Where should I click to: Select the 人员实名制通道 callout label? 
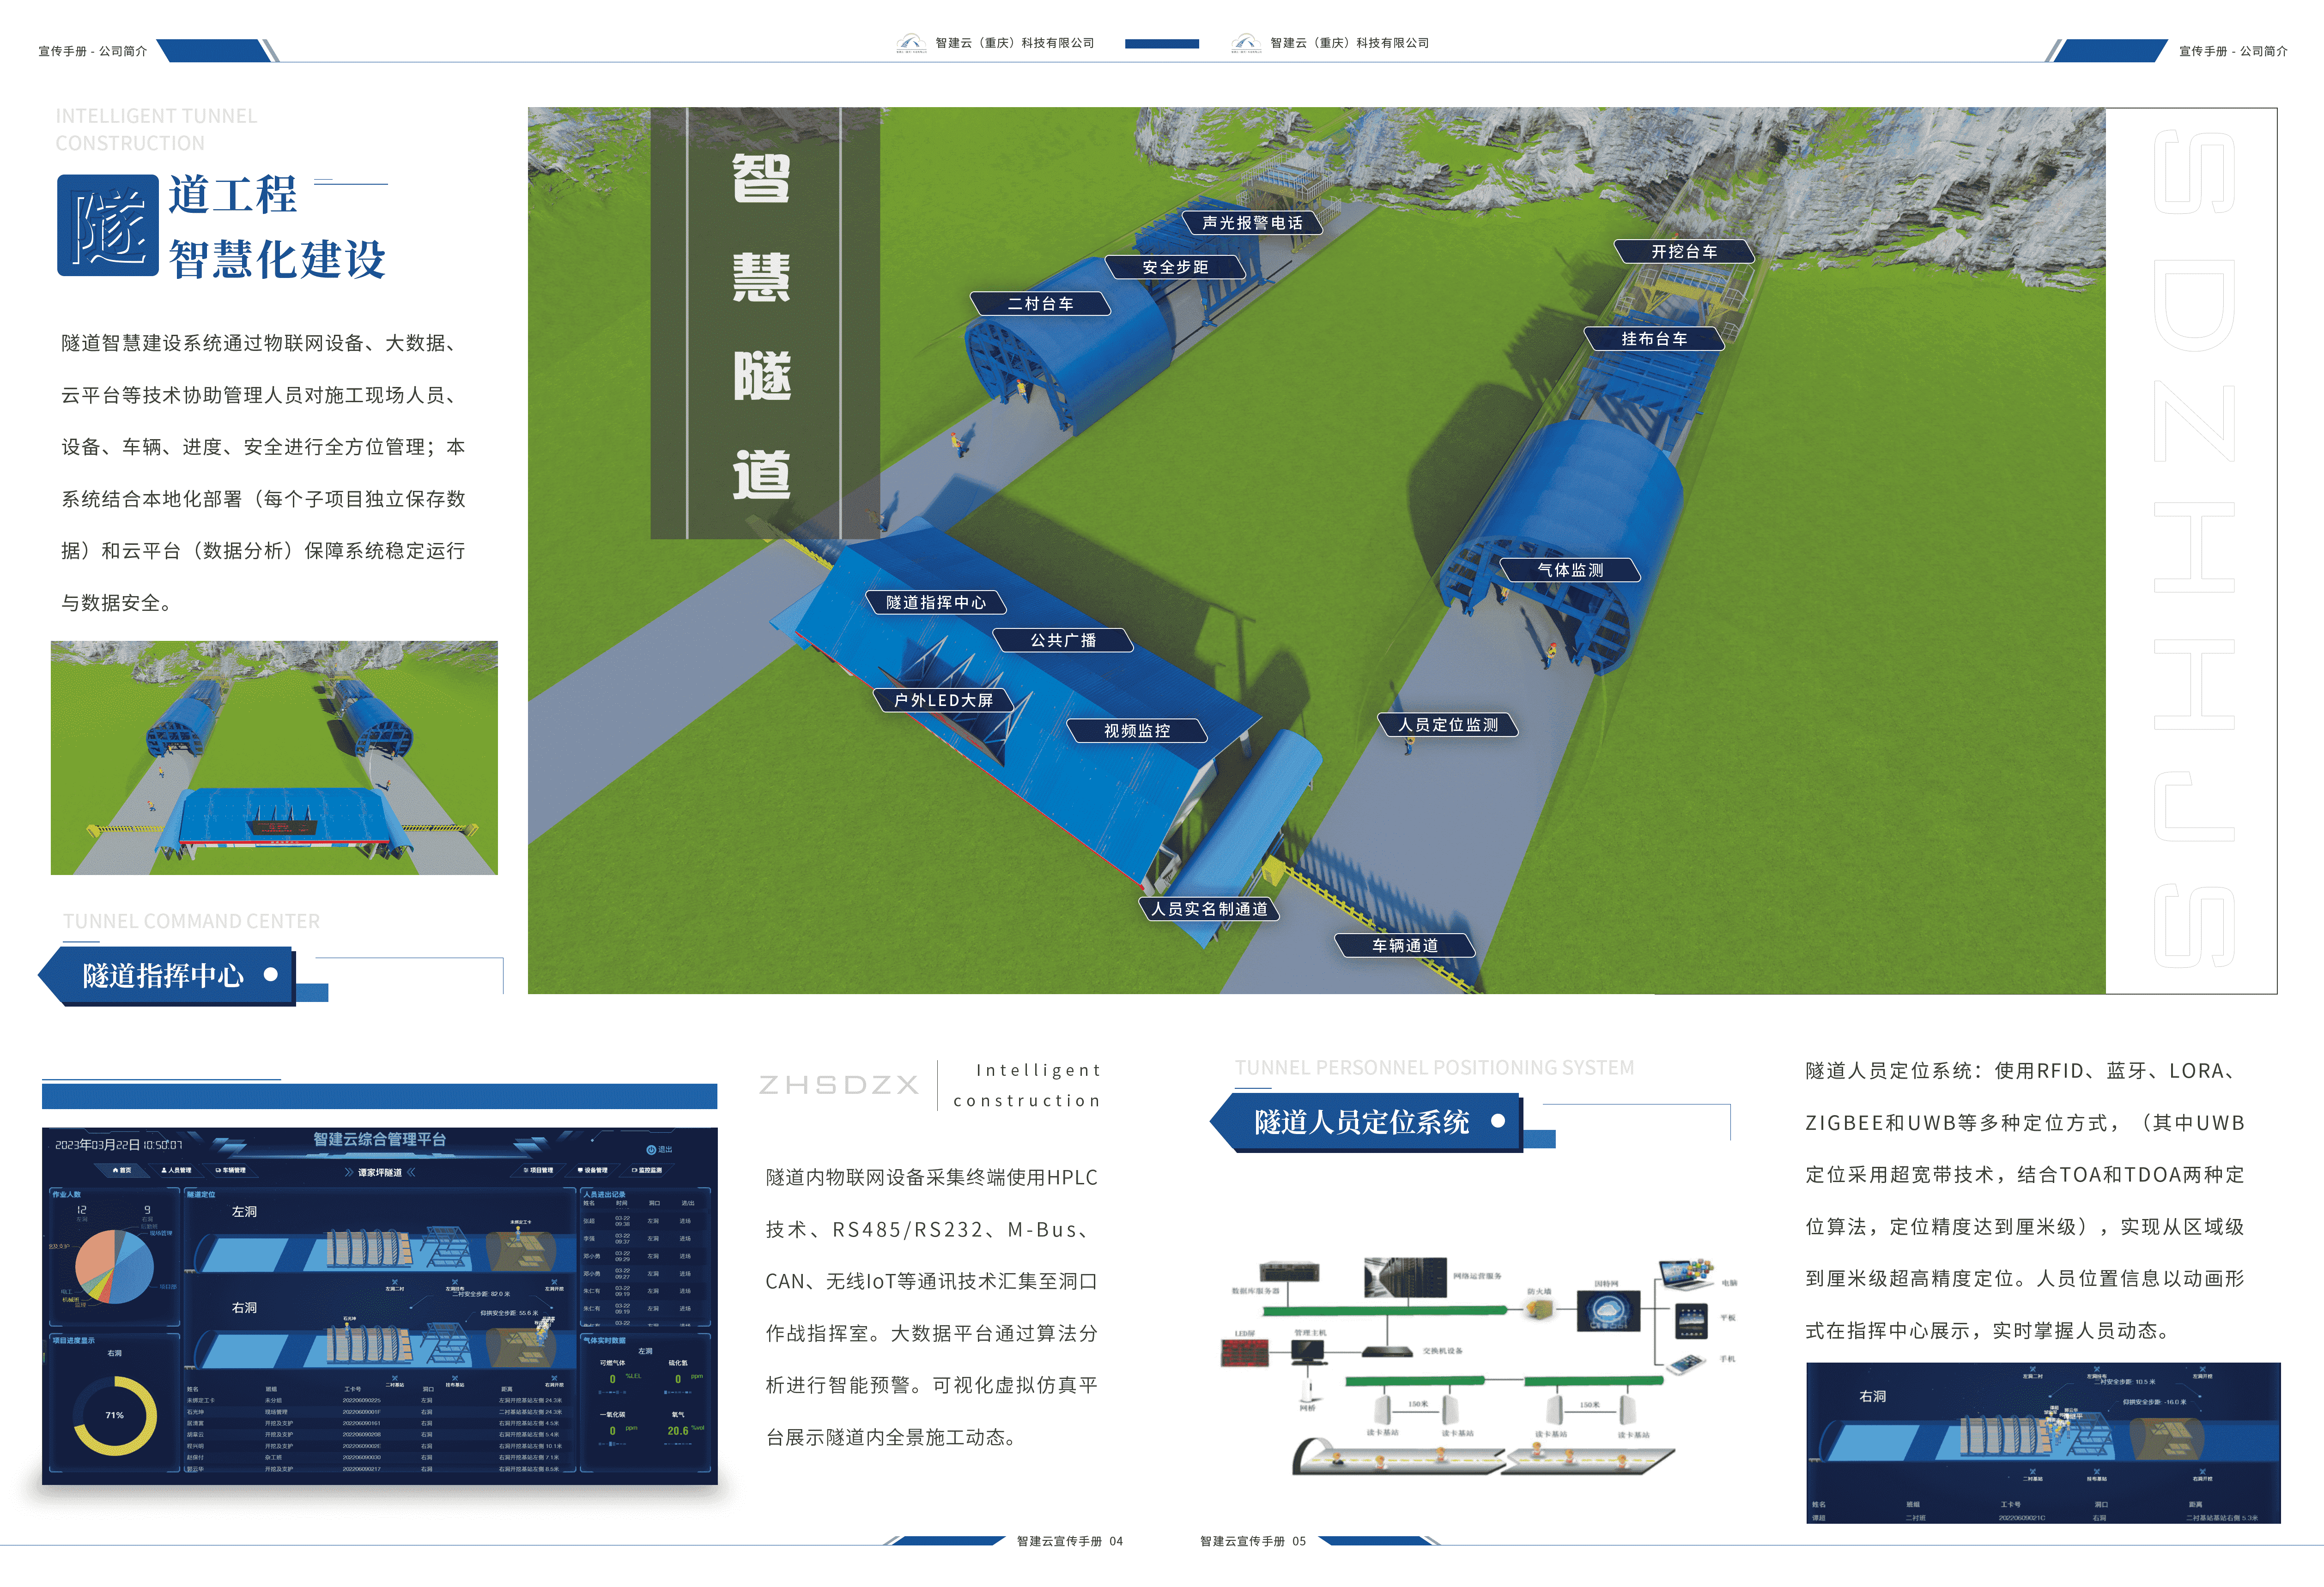pos(1209,908)
